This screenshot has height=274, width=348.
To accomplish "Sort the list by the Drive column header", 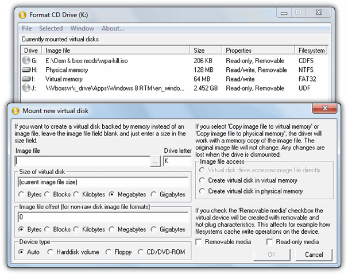I will point(31,51).
